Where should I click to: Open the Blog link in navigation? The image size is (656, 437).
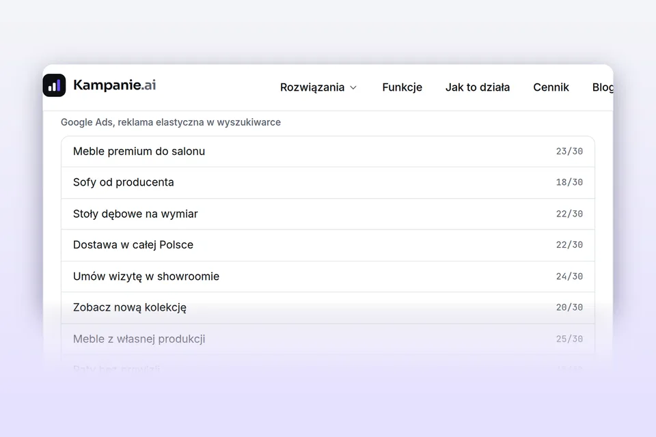pyautogui.click(x=603, y=87)
